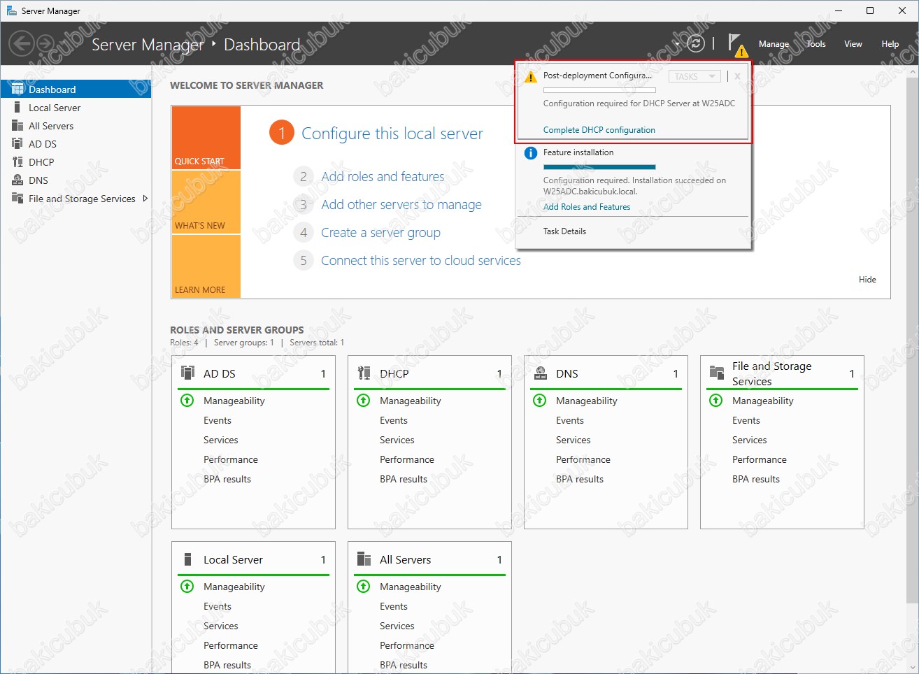
Task: Click the Server Manager title bar icon
Action: [11, 10]
